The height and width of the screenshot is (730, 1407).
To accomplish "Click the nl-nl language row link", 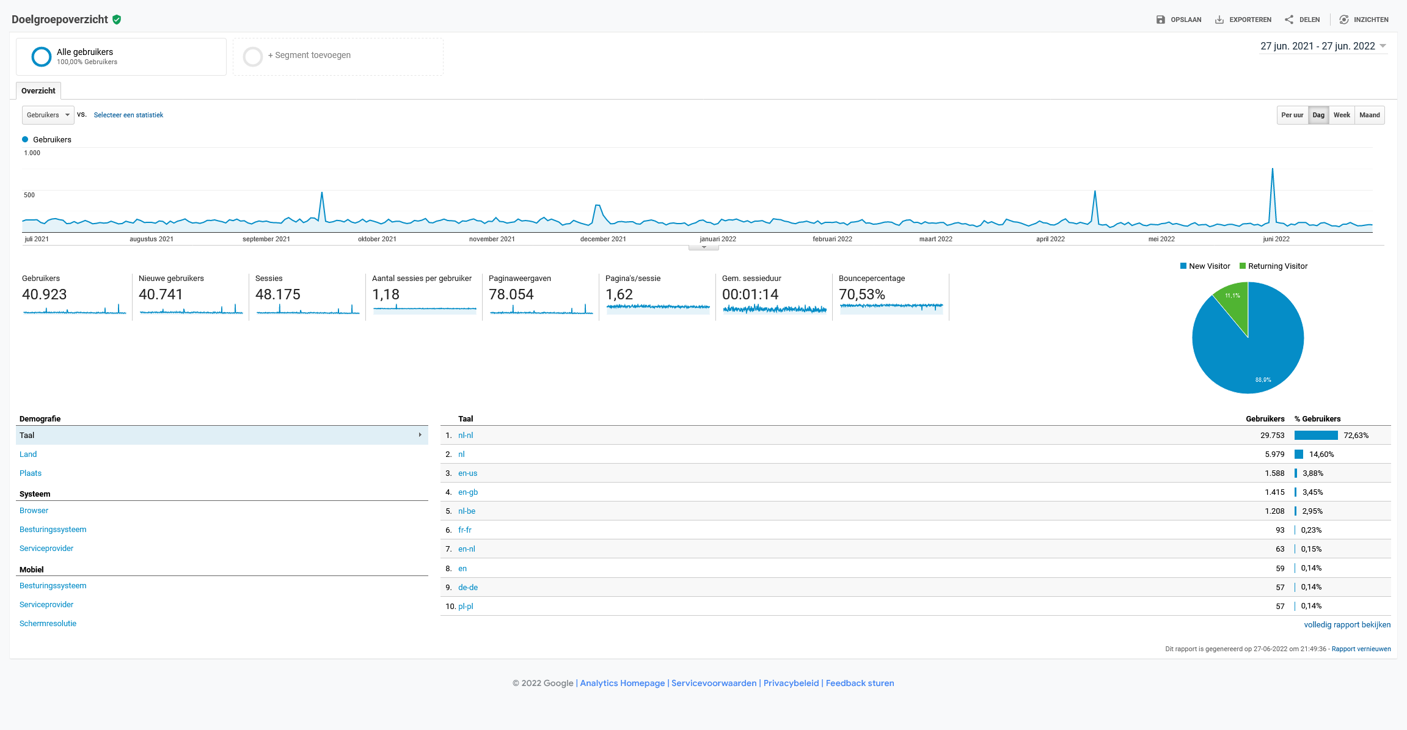I will point(466,435).
